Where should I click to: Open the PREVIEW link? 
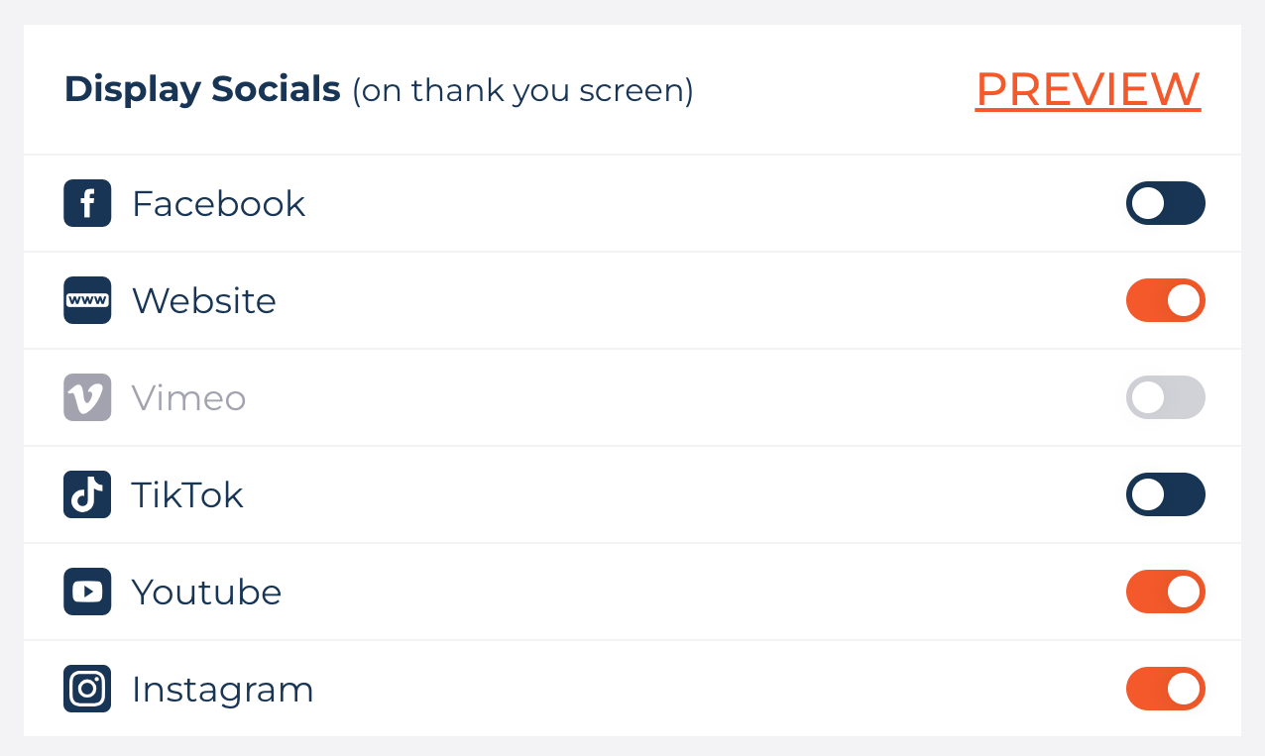[x=1088, y=90]
